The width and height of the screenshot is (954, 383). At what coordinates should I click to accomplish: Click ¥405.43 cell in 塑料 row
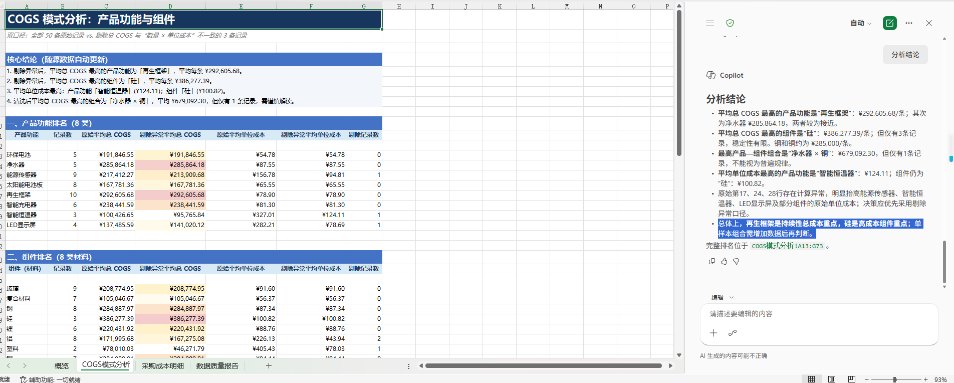241,349
